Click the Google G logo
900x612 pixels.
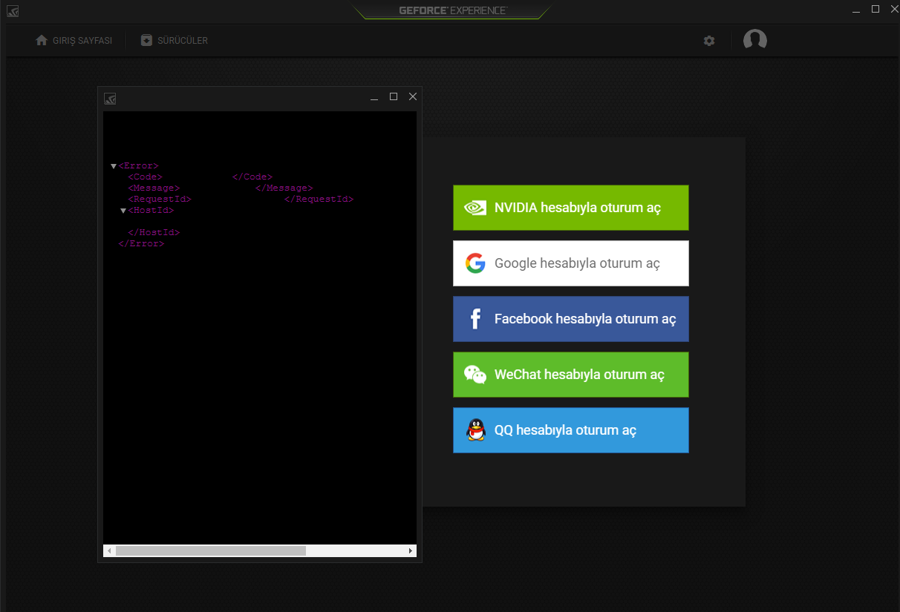(x=475, y=263)
